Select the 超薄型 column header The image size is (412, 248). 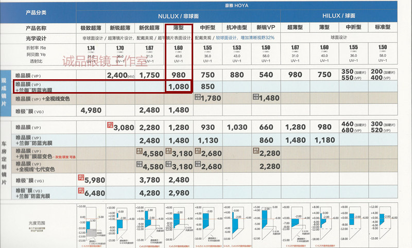point(295,27)
